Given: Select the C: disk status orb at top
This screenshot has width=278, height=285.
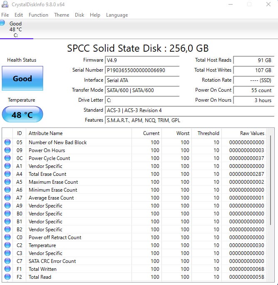Looking at the screenshot, I should pos(2,23).
